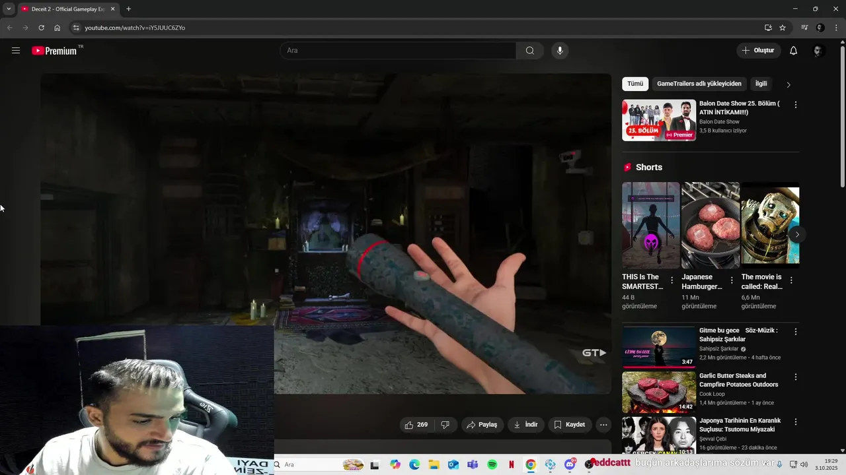
Task: Like the video with thumbs up
Action: click(x=416, y=425)
